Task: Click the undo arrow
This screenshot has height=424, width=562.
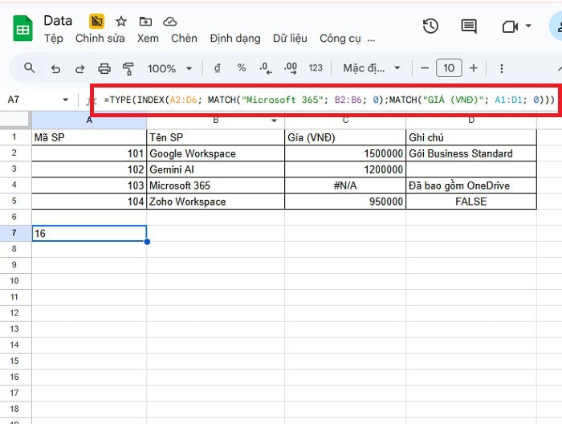Action: tap(55, 68)
